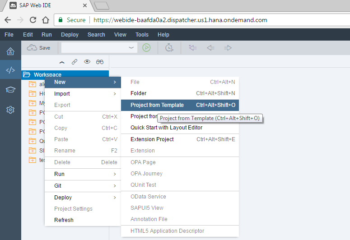Screen dimensions: 350x240
Task: Choose Paste in context menu
Action: point(83,139)
